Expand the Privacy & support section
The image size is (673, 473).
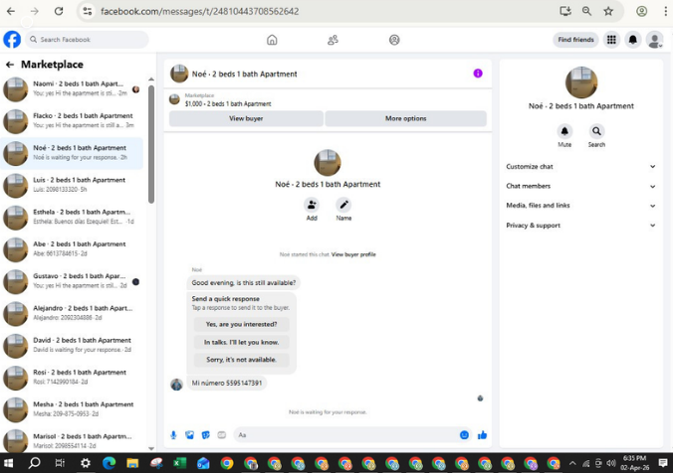coord(580,226)
